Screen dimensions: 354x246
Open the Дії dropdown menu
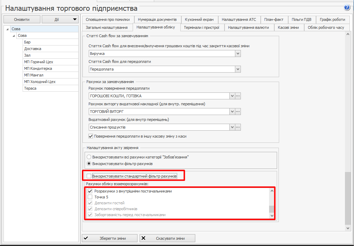coord(60,19)
